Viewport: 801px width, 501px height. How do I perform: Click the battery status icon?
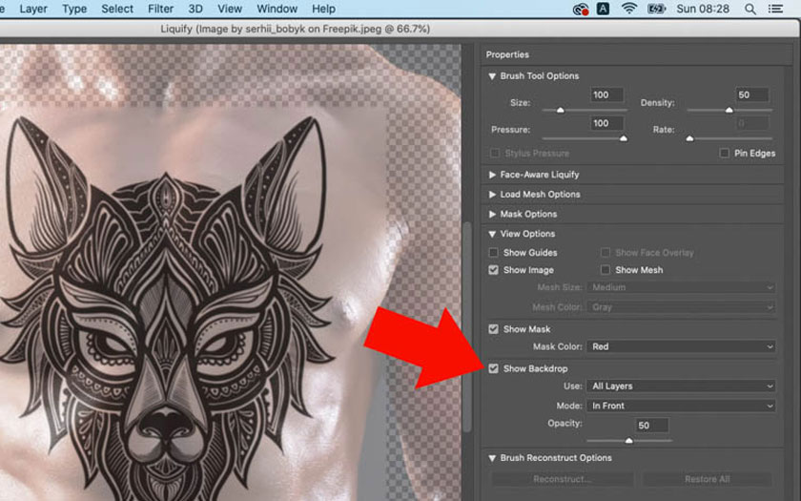(x=656, y=9)
